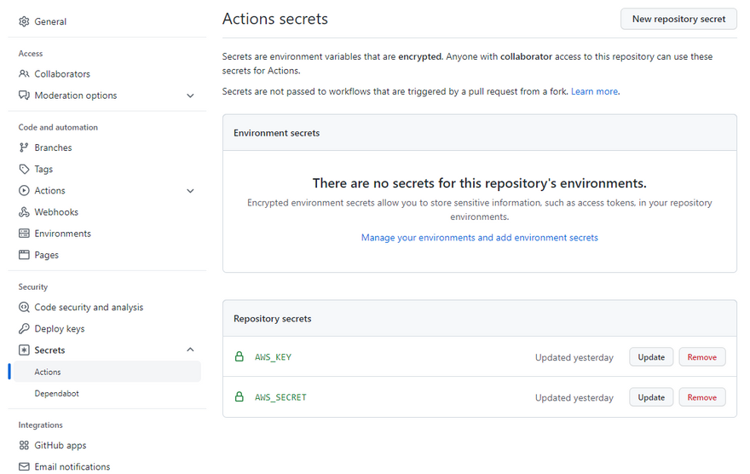Click the Environment secrets heading
Screen dimensions: 750x474
[276, 133]
